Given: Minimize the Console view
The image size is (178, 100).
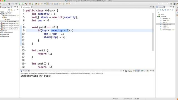Looking at the screenshot, I should [x=151, y=71].
